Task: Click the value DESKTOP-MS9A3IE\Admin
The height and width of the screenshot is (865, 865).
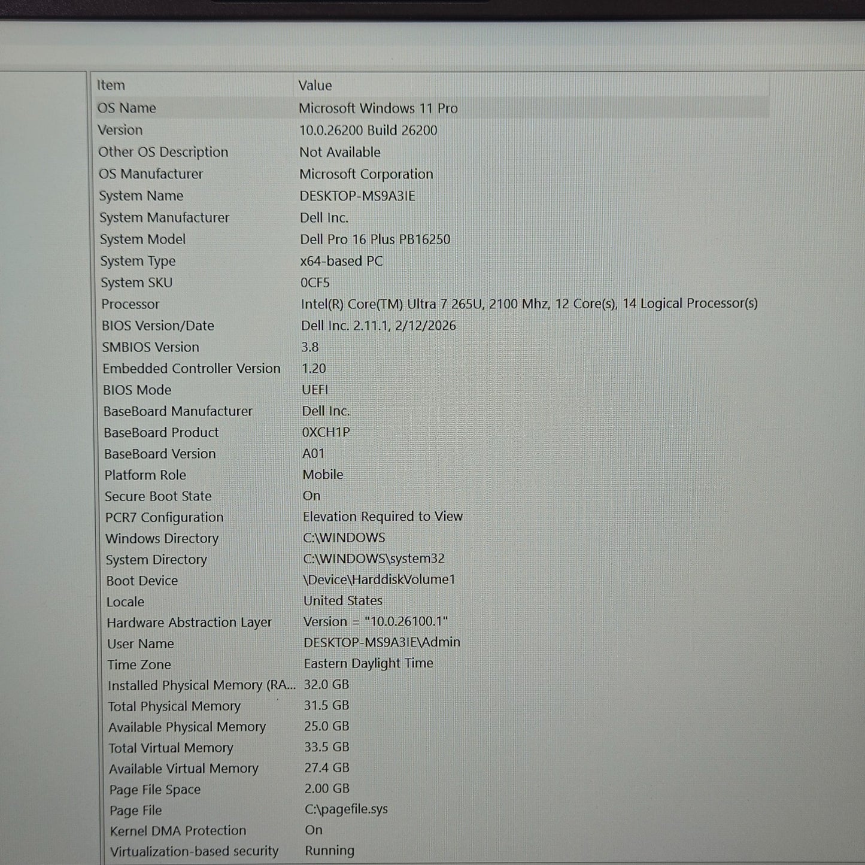Action: pos(383,642)
